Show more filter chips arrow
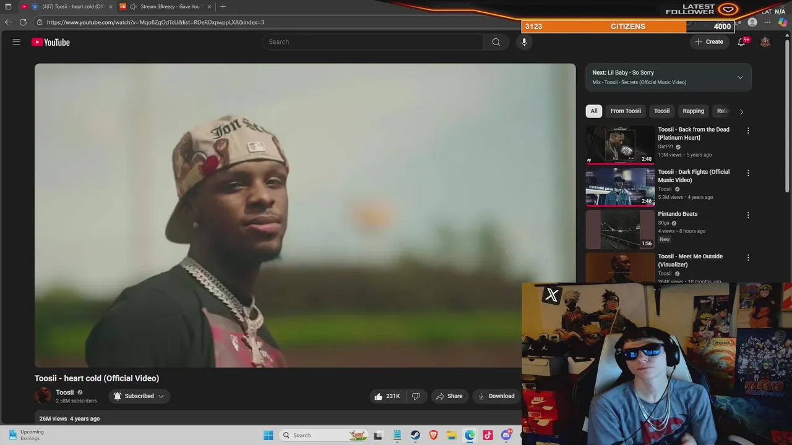The image size is (792, 445). point(741,112)
